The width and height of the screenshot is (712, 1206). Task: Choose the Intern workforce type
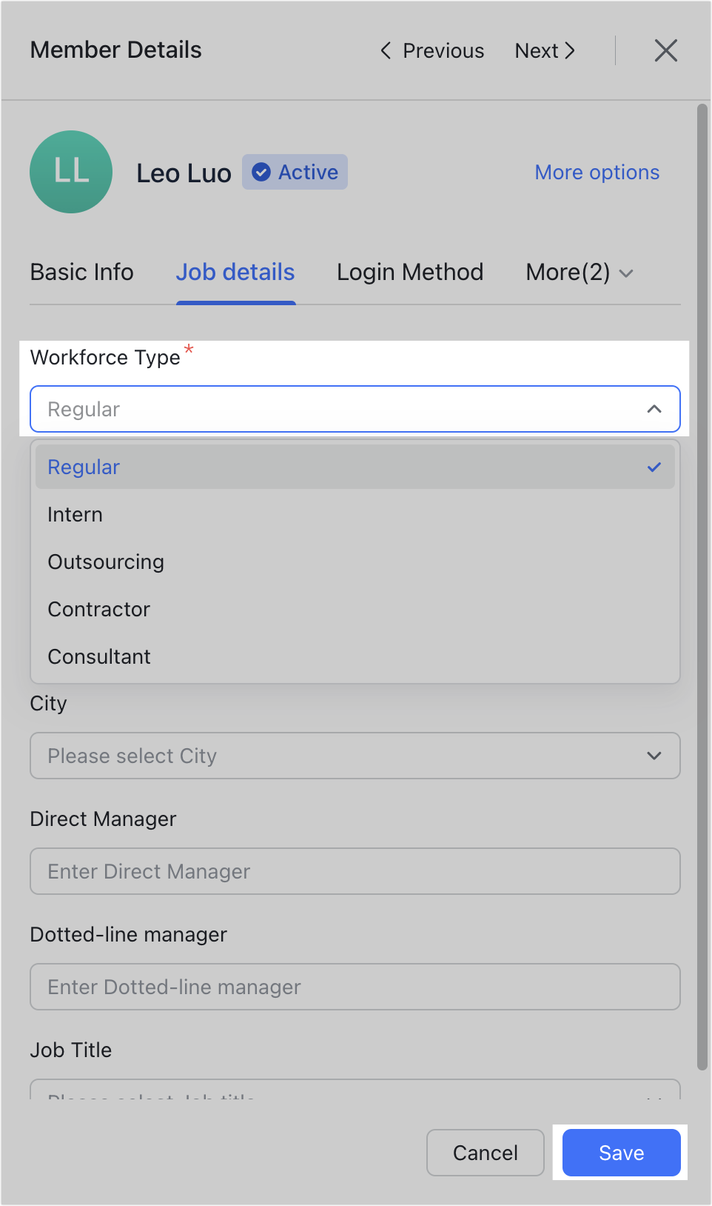click(355, 514)
